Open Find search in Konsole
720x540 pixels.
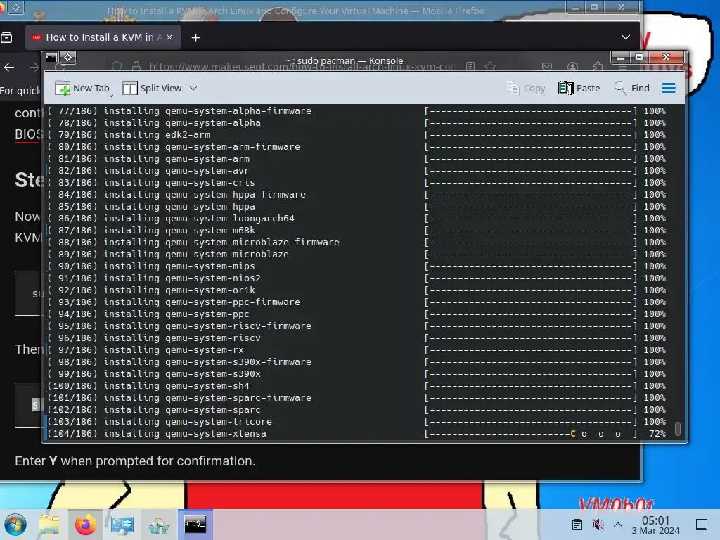coord(632,88)
